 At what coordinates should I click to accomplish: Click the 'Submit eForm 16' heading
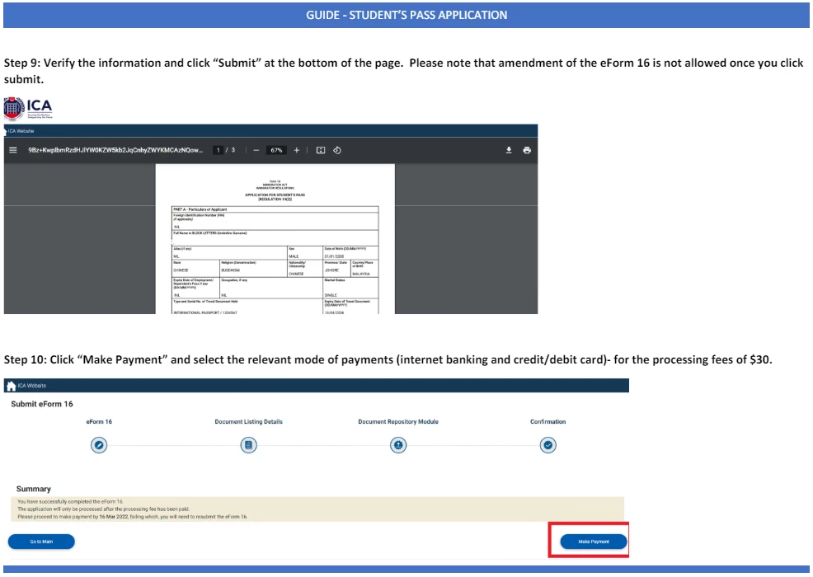point(42,404)
